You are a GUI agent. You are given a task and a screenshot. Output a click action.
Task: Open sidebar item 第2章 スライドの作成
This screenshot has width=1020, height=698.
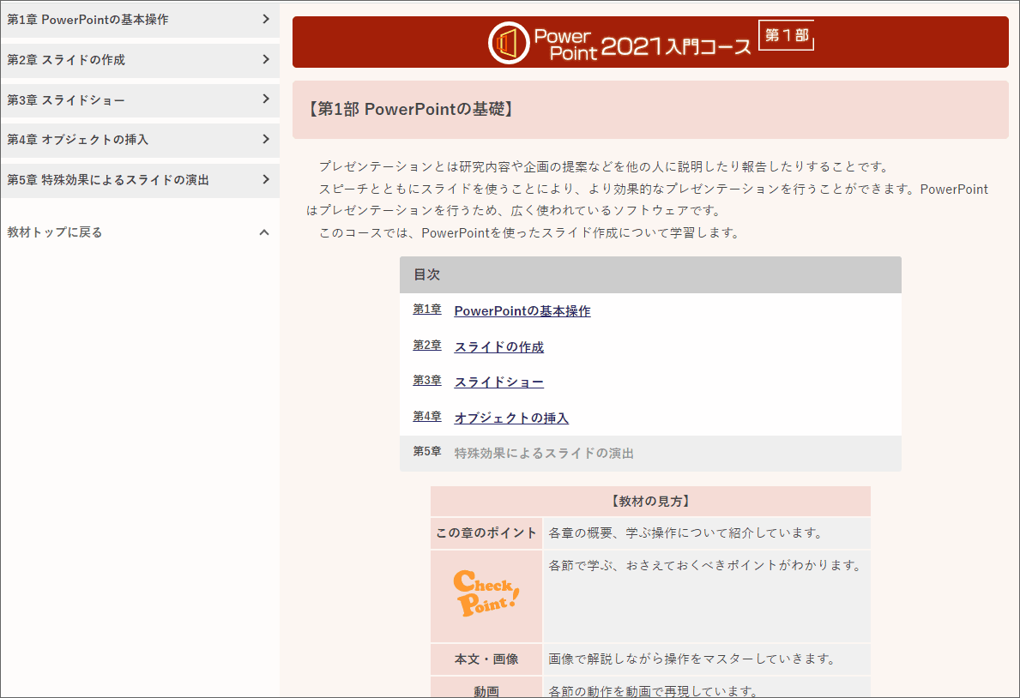coord(140,61)
